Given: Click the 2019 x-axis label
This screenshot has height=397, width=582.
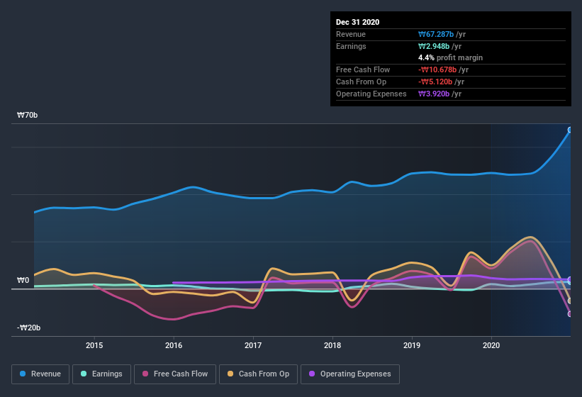Looking at the screenshot, I should [x=412, y=345].
